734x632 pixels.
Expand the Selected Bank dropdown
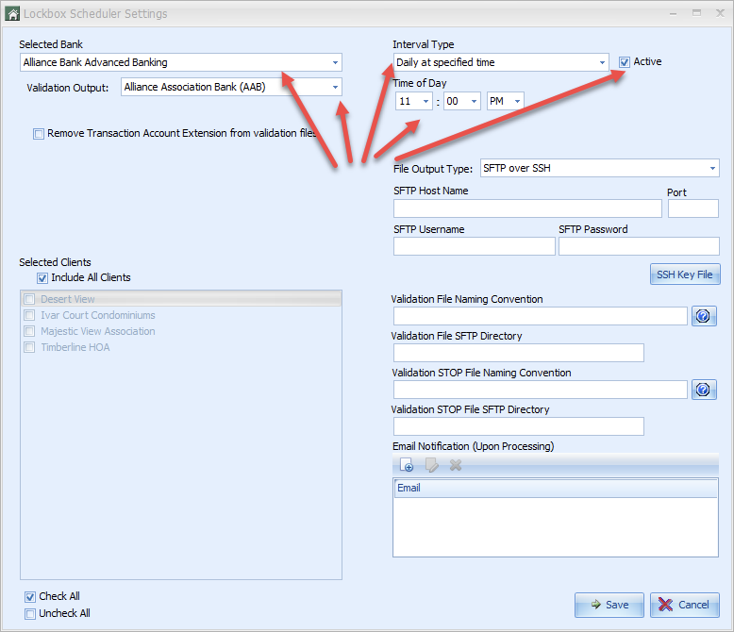point(335,63)
